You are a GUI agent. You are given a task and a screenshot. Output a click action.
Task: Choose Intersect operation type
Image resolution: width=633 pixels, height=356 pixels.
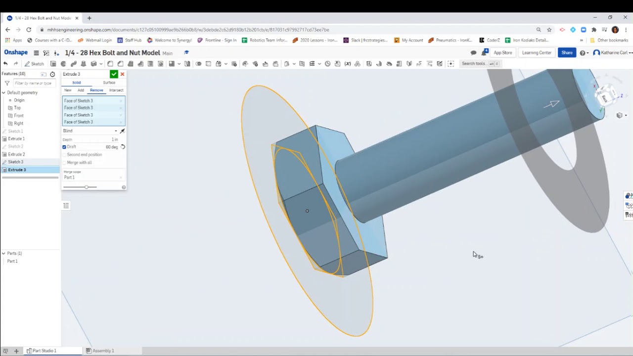[x=116, y=90]
